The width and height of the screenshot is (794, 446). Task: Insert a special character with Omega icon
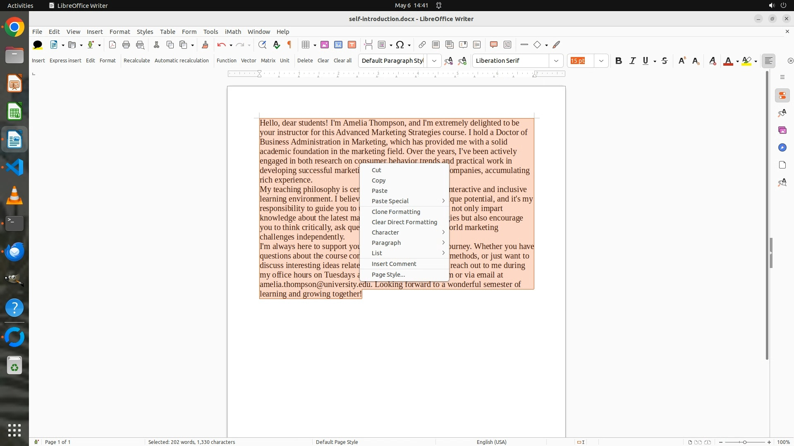click(x=399, y=45)
